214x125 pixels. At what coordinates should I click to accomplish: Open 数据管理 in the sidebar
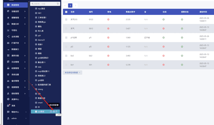click(15, 5)
